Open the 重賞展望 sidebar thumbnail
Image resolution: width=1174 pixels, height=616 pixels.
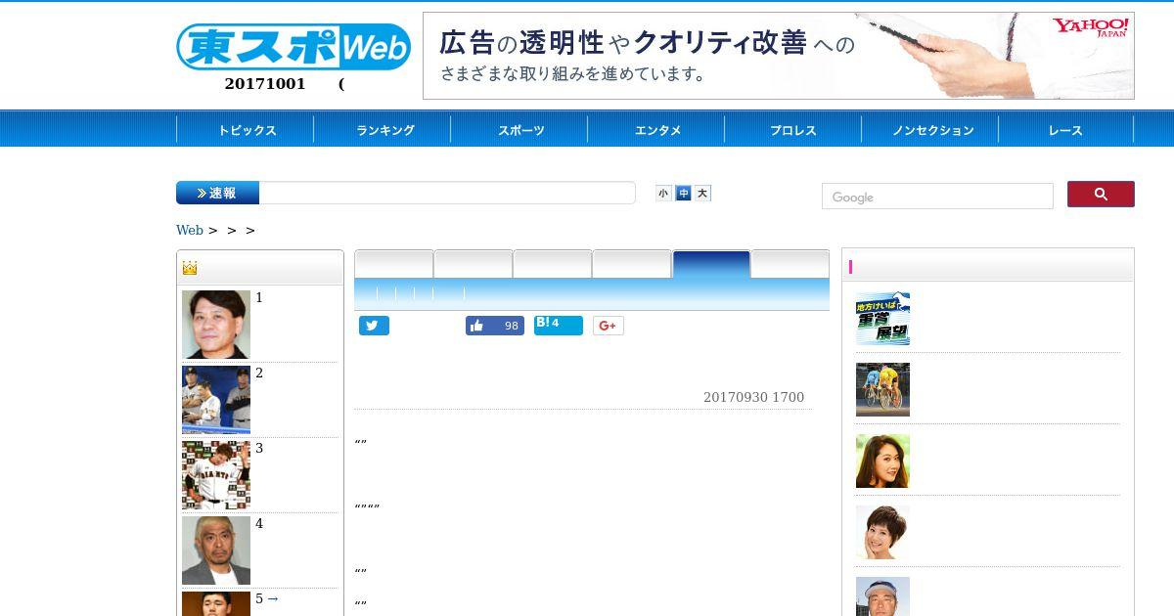(882, 318)
